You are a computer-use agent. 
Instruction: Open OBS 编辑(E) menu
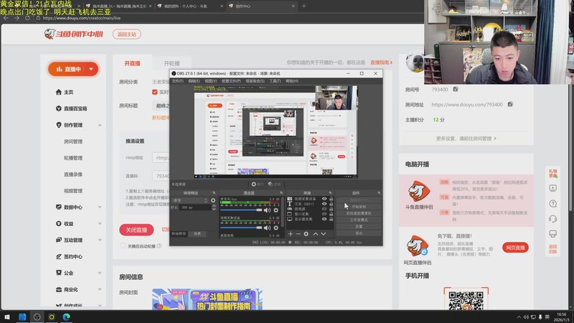(194, 81)
